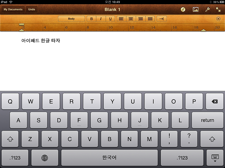
Task: Enter full screen with arrows icon
Action: click(x=218, y=9)
